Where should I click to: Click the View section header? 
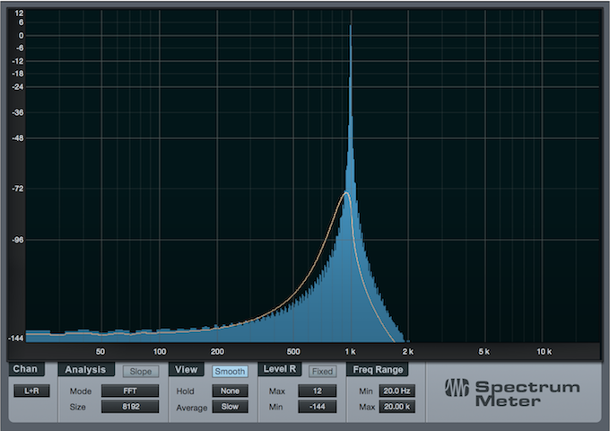(x=186, y=369)
